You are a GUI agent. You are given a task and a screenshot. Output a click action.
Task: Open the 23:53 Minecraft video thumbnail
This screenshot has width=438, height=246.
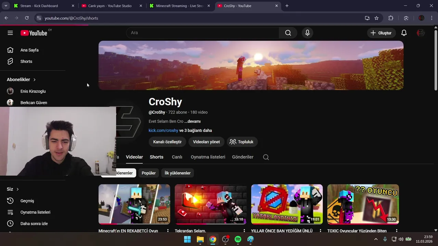coord(134,204)
